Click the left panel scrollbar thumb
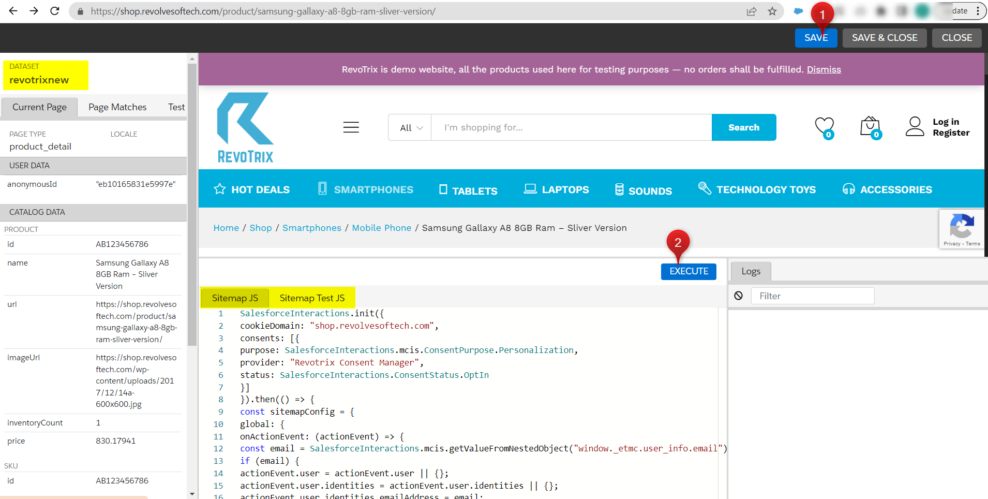988x499 pixels. click(192, 204)
